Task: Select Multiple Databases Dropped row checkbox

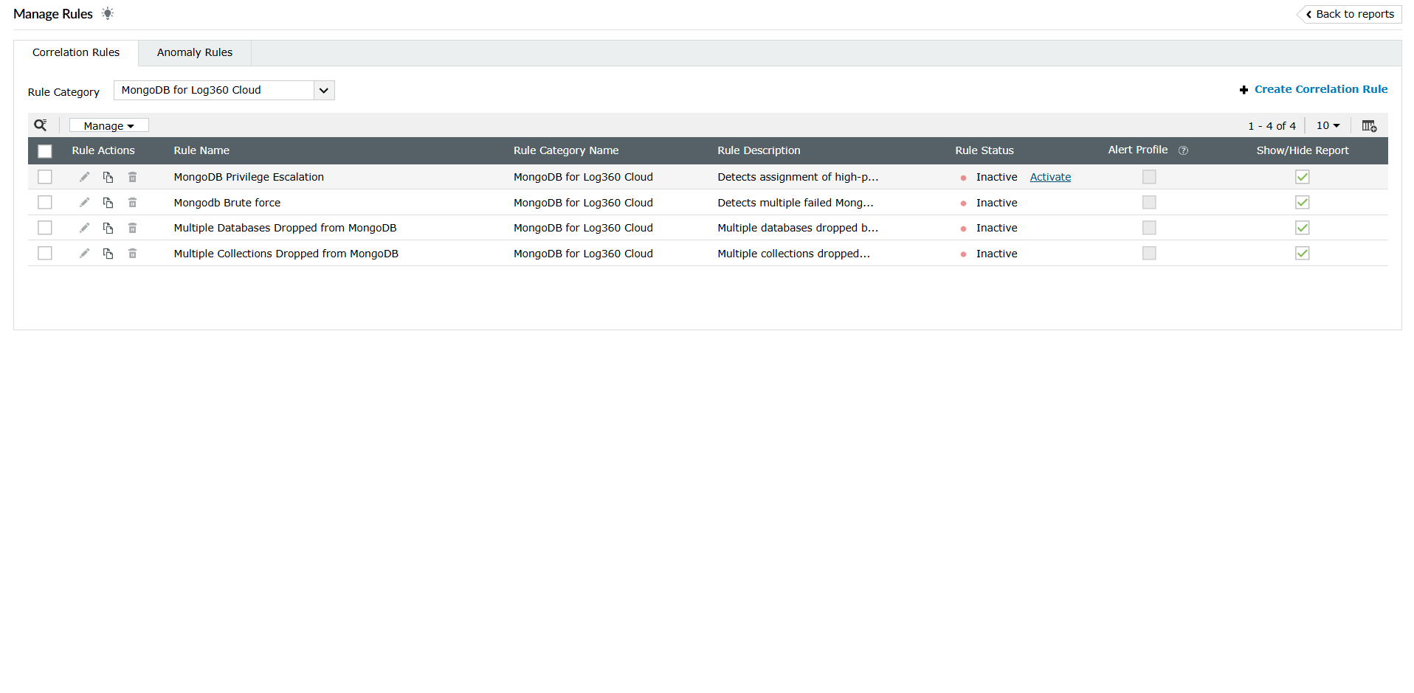Action: 45,228
